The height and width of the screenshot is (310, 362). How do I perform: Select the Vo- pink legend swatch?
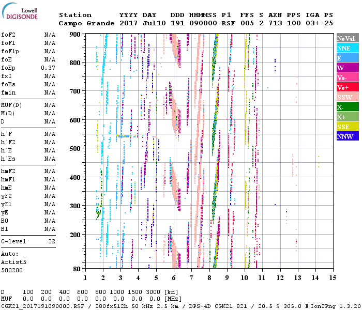(348, 78)
